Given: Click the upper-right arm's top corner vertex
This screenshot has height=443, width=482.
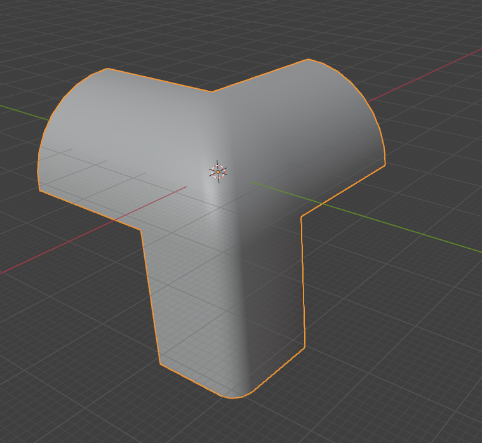Looking at the screenshot, I should [x=309, y=59].
